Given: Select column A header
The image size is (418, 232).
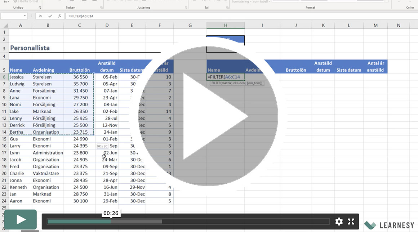Looking at the screenshot, I should [21, 25].
